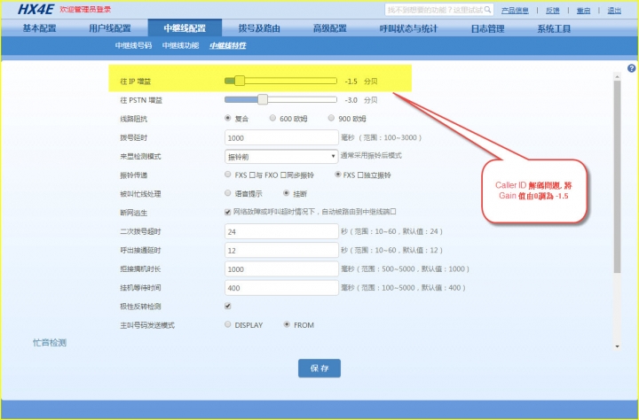Open the 用户线配置 tab
The width and height of the screenshot is (639, 420).
110,28
